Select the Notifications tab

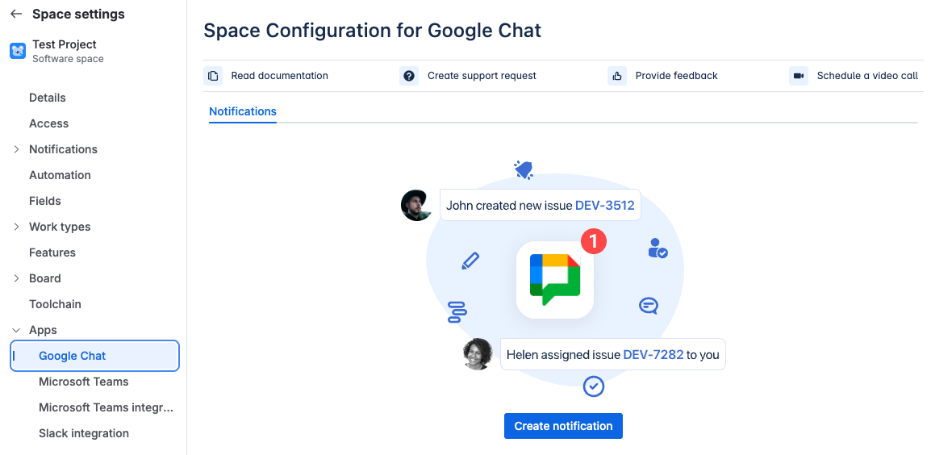point(243,111)
